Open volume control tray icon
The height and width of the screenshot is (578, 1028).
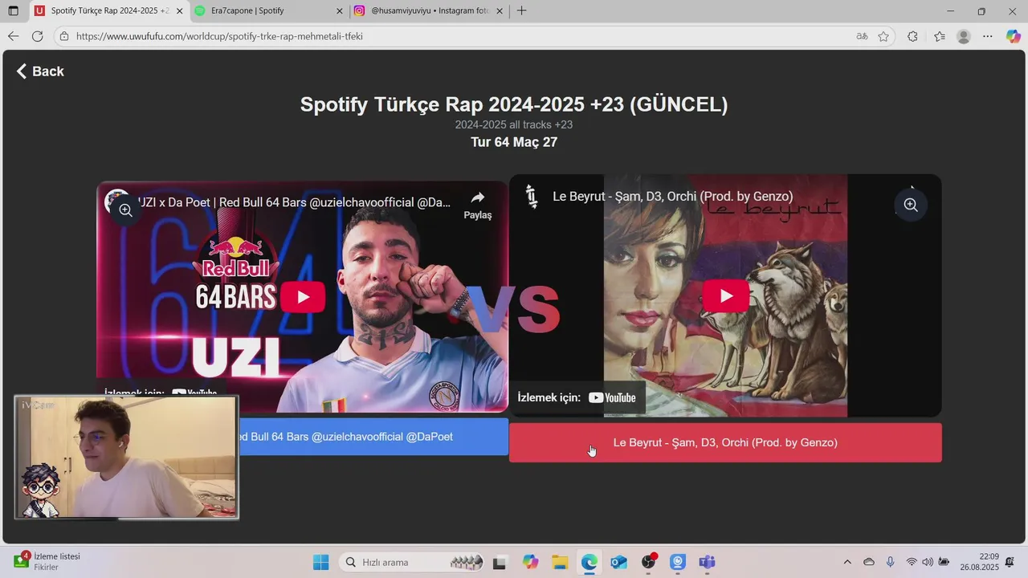[x=928, y=562]
